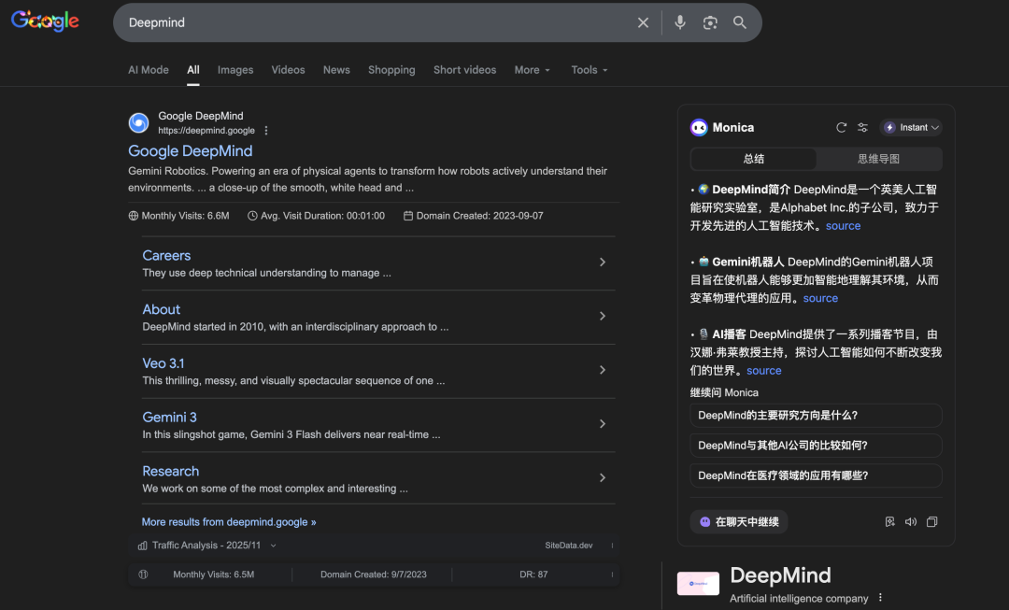The image size is (1009, 610).
Task: Open source link after DeepMind简介 summary
Action: [x=843, y=226]
